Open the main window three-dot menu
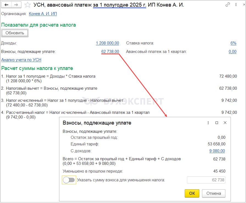 click(x=236, y=5)
